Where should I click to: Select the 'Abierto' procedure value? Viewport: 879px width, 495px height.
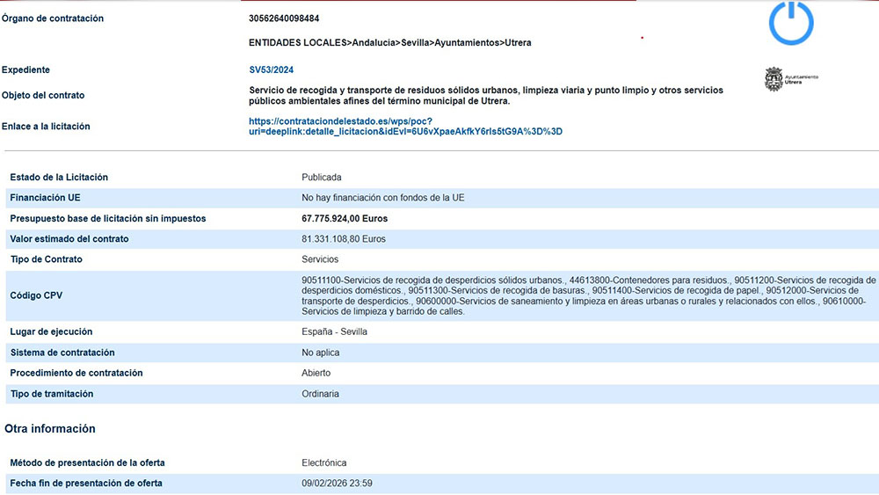[x=316, y=373]
